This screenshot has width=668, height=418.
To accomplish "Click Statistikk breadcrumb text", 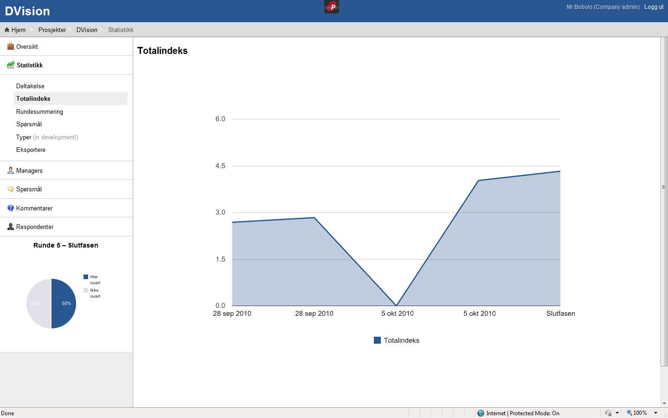I will (x=121, y=30).
